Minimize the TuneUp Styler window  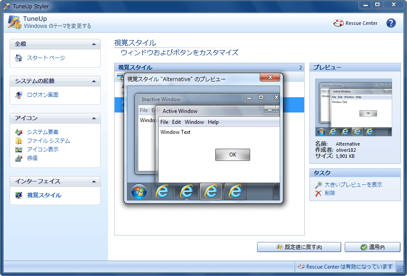[x=366, y=4]
